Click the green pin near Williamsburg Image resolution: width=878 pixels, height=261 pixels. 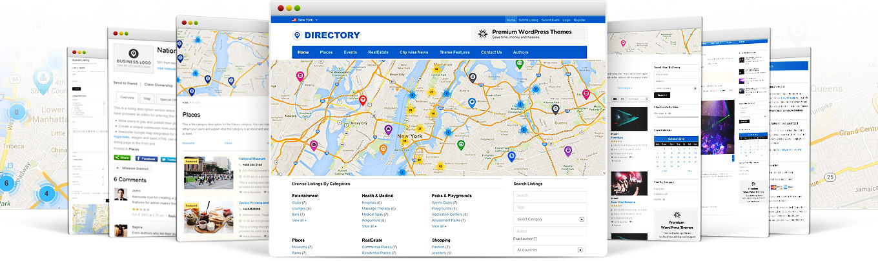pyautogui.click(x=461, y=145)
